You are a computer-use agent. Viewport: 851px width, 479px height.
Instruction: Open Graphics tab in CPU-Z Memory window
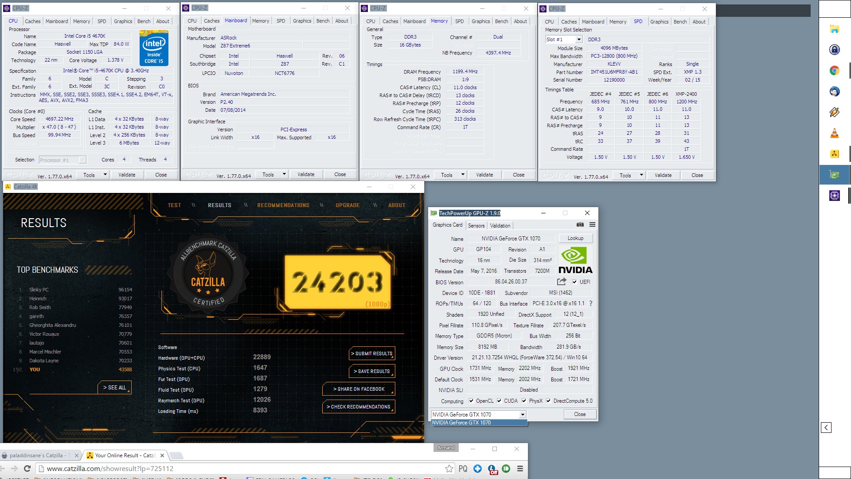click(480, 21)
